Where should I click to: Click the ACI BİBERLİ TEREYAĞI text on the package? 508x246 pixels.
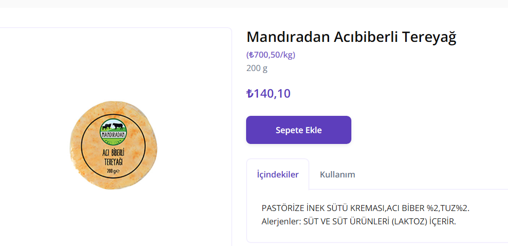pos(113,157)
